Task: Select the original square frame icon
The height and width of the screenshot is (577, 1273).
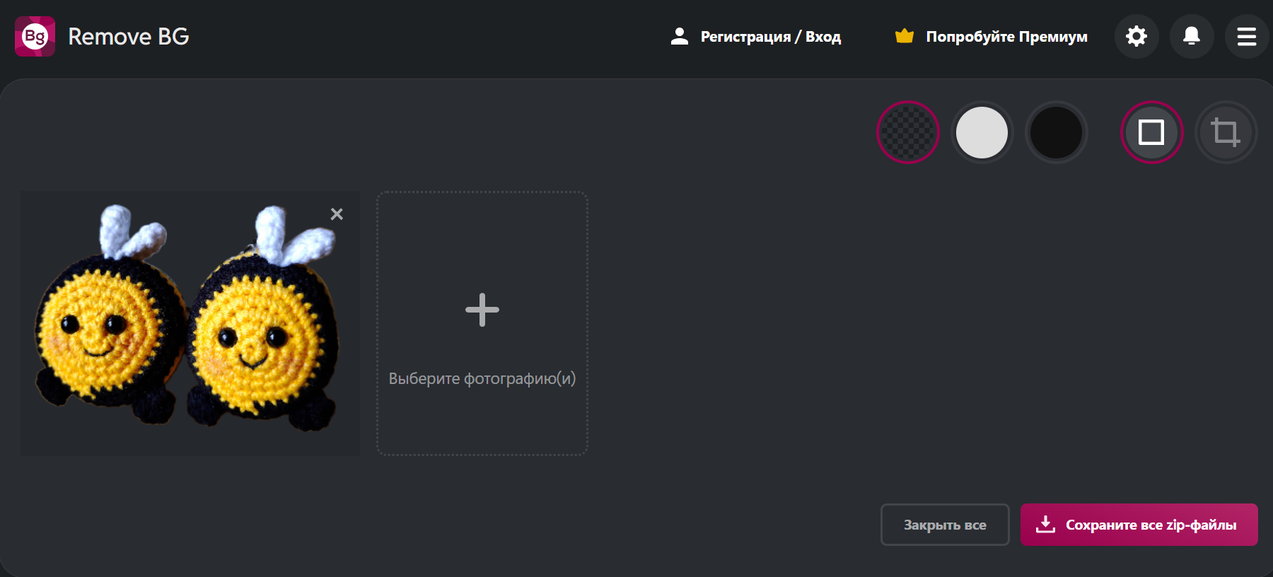Action: (1151, 132)
